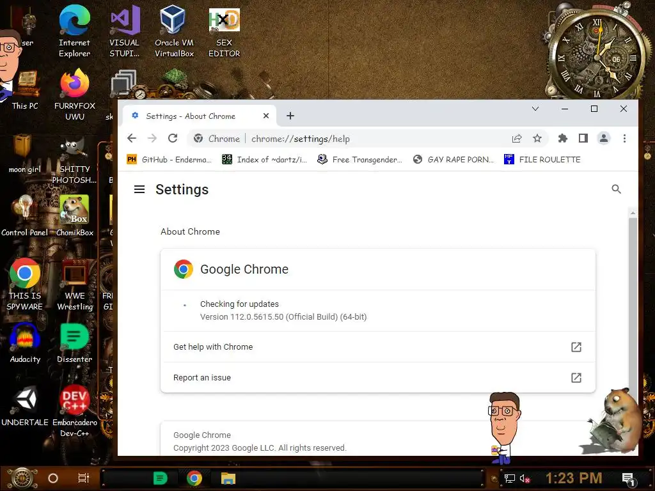
Task: Open File Explorer from the taskbar
Action: 228,478
